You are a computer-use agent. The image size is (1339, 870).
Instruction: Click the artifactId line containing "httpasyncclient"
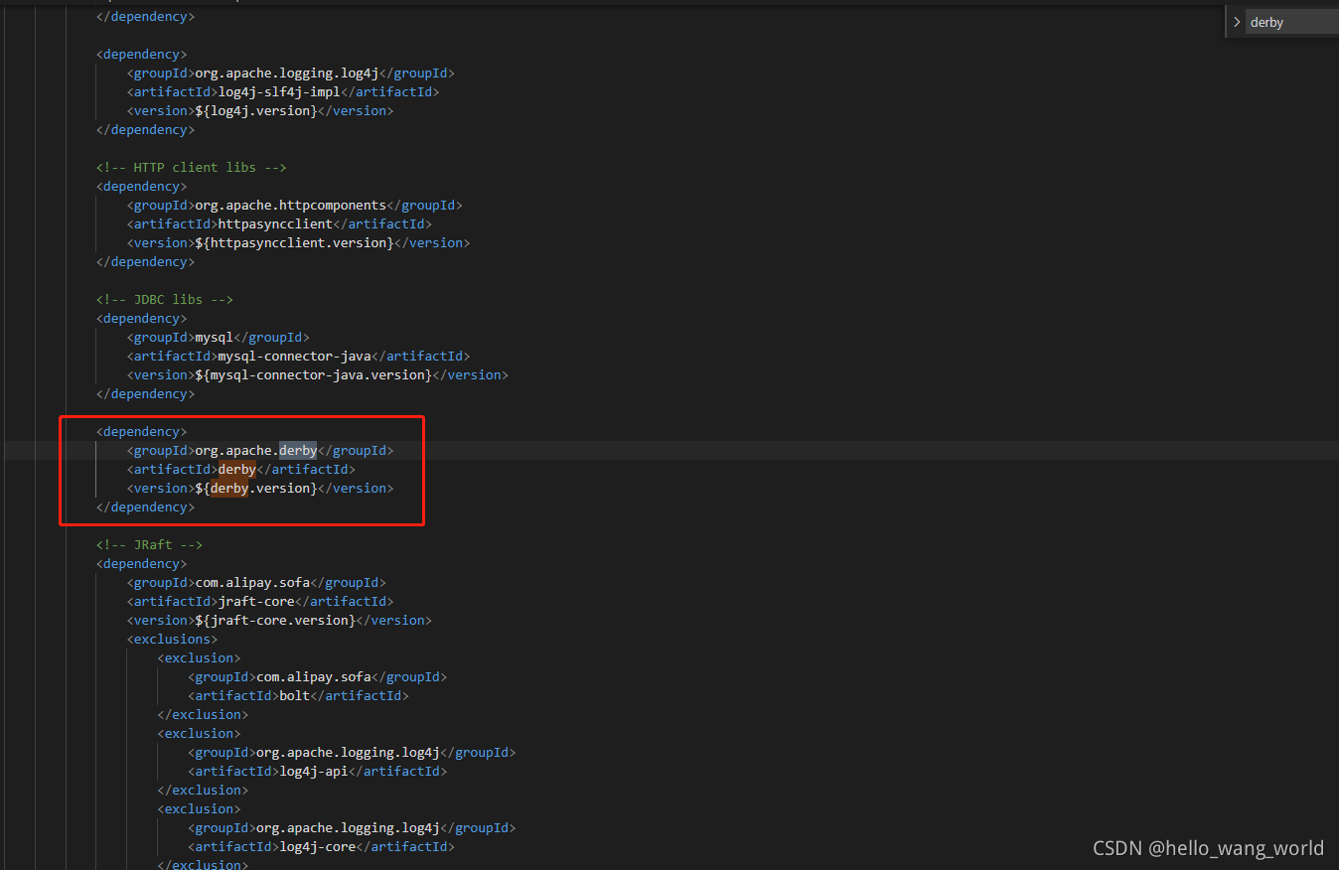[279, 224]
